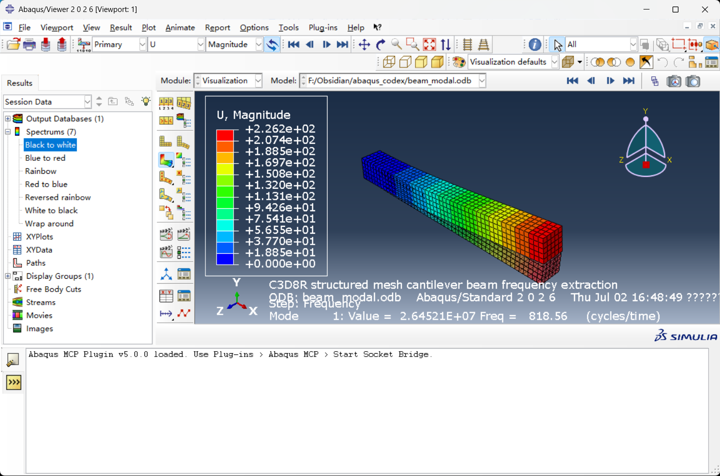Toggle the highlighted arrow annotation button
The height and width of the screenshot is (476, 720).
click(646, 62)
